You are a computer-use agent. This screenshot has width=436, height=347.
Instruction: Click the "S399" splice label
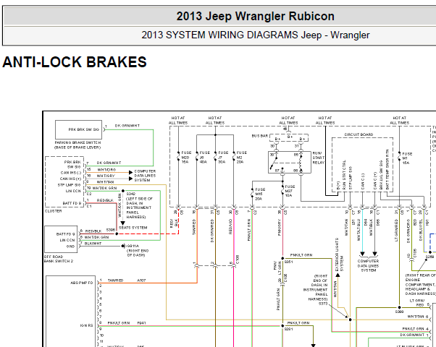point(400,312)
